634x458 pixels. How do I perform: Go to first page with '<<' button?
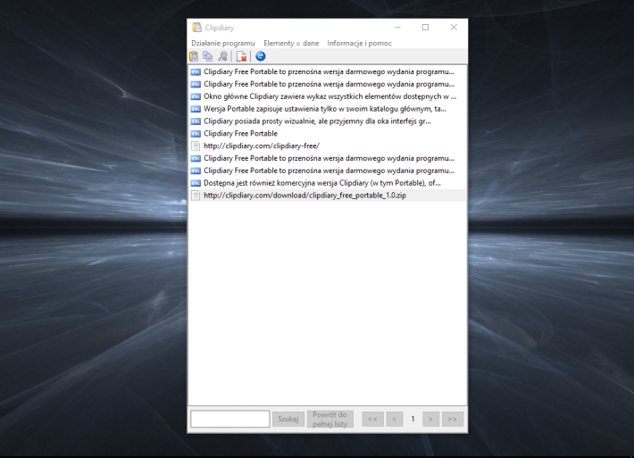point(372,419)
